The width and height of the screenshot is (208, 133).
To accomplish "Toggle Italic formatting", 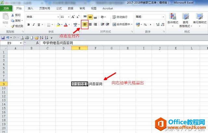I will pos(33,24).
